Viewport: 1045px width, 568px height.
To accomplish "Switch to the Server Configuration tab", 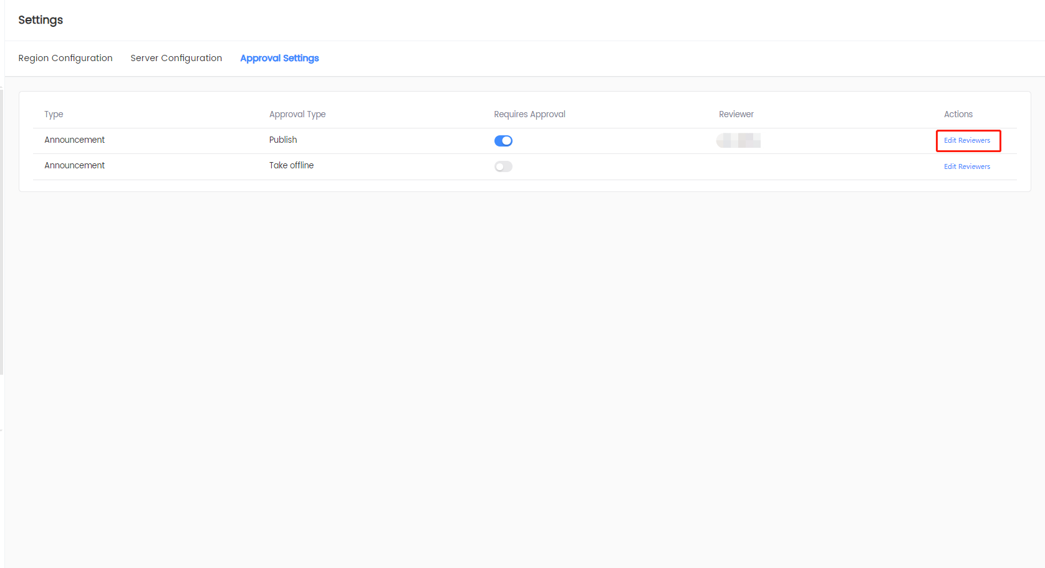I will coord(176,58).
